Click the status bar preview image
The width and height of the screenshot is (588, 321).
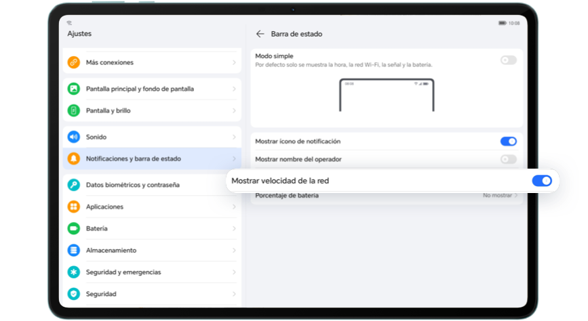coord(387,95)
